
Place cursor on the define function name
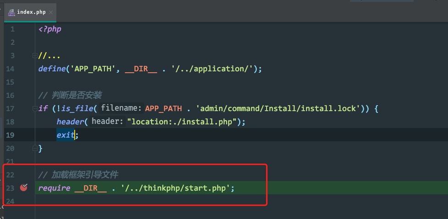point(52,69)
